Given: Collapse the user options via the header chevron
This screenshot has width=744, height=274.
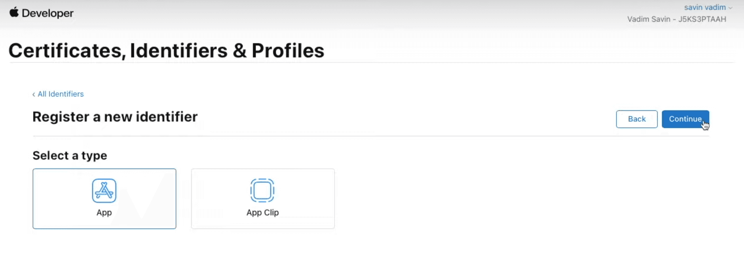Looking at the screenshot, I should [x=731, y=7].
